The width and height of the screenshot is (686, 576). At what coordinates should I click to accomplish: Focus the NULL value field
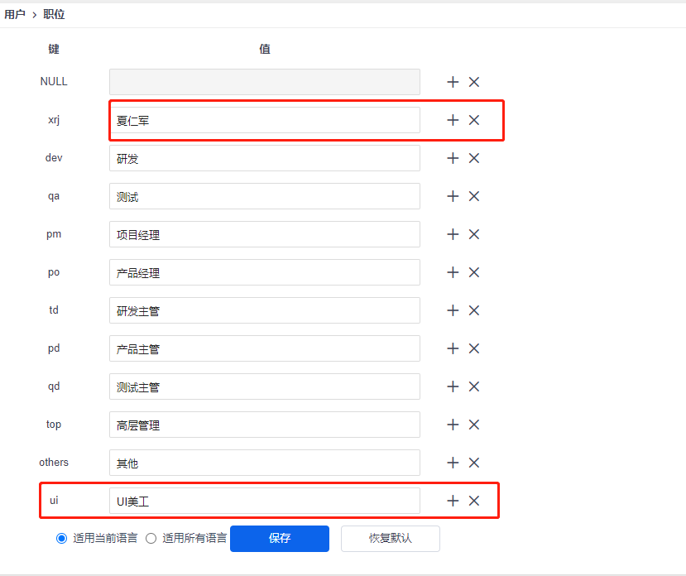[265, 82]
